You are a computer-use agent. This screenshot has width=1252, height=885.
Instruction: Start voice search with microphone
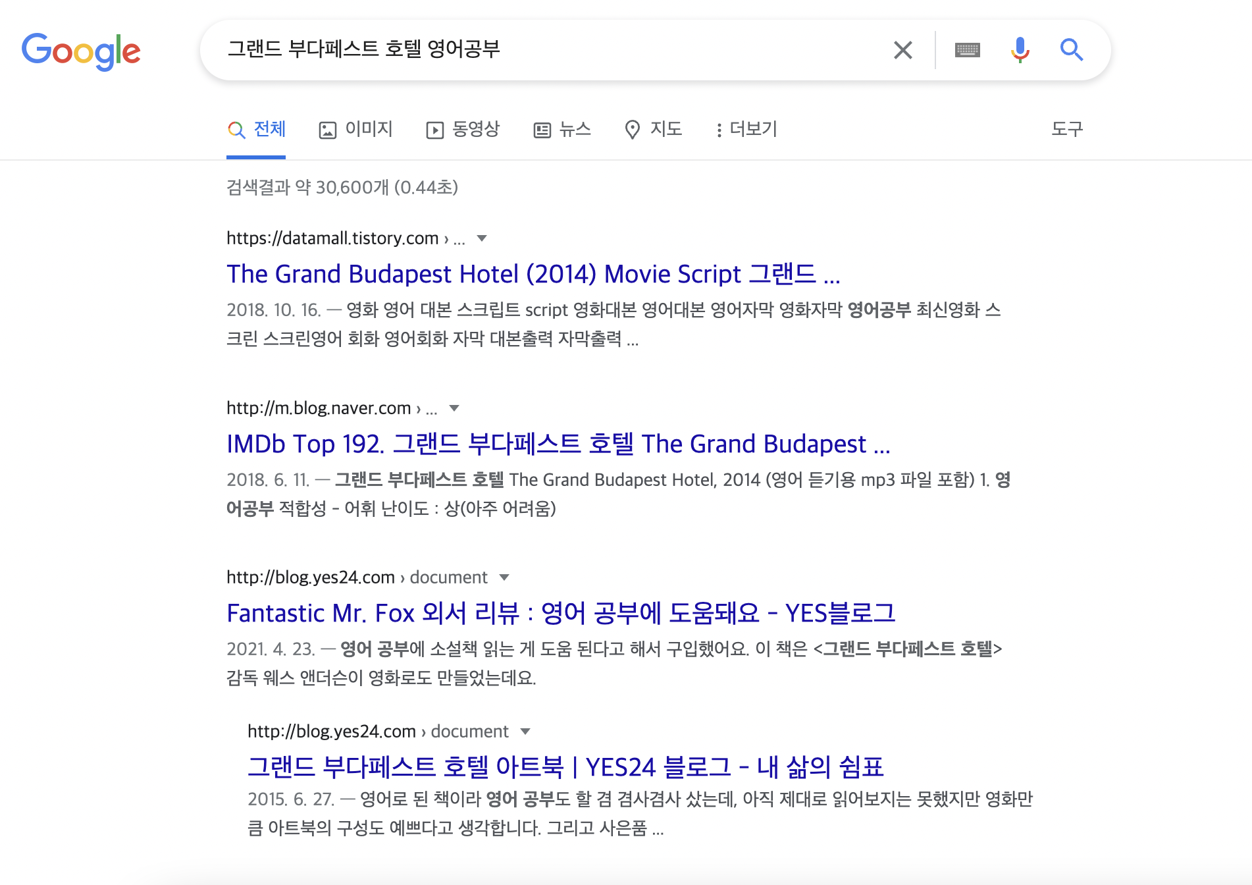1020,50
